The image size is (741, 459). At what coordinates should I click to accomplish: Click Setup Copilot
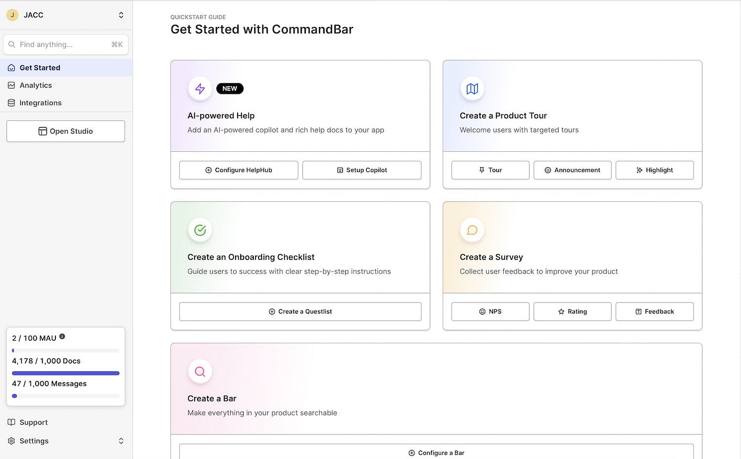tap(362, 170)
